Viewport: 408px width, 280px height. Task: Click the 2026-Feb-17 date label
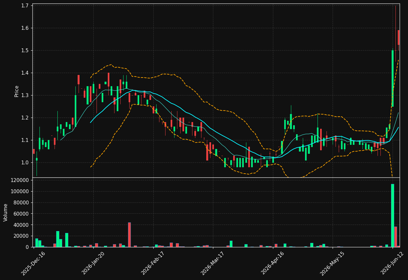153,263
